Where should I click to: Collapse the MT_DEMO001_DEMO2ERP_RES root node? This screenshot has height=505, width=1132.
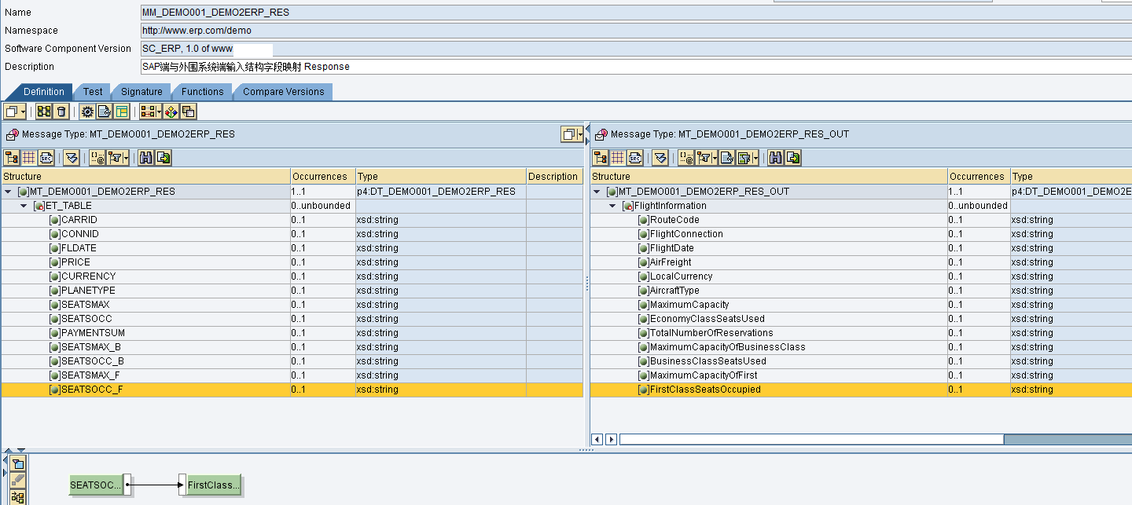tap(8, 192)
